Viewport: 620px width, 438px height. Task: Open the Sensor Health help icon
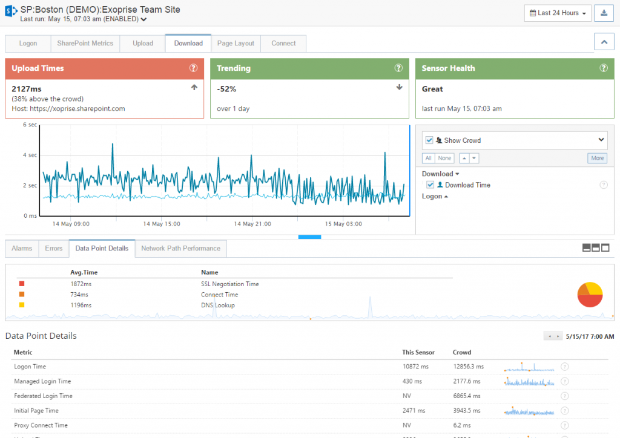(603, 68)
